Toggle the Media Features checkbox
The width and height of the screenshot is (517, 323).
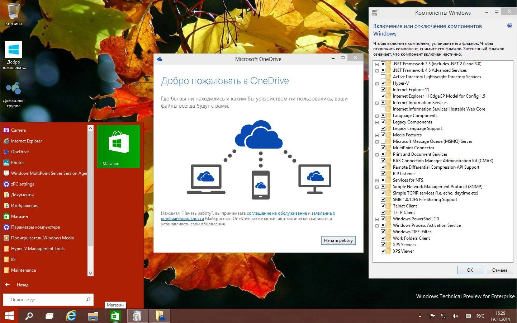[383, 135]
